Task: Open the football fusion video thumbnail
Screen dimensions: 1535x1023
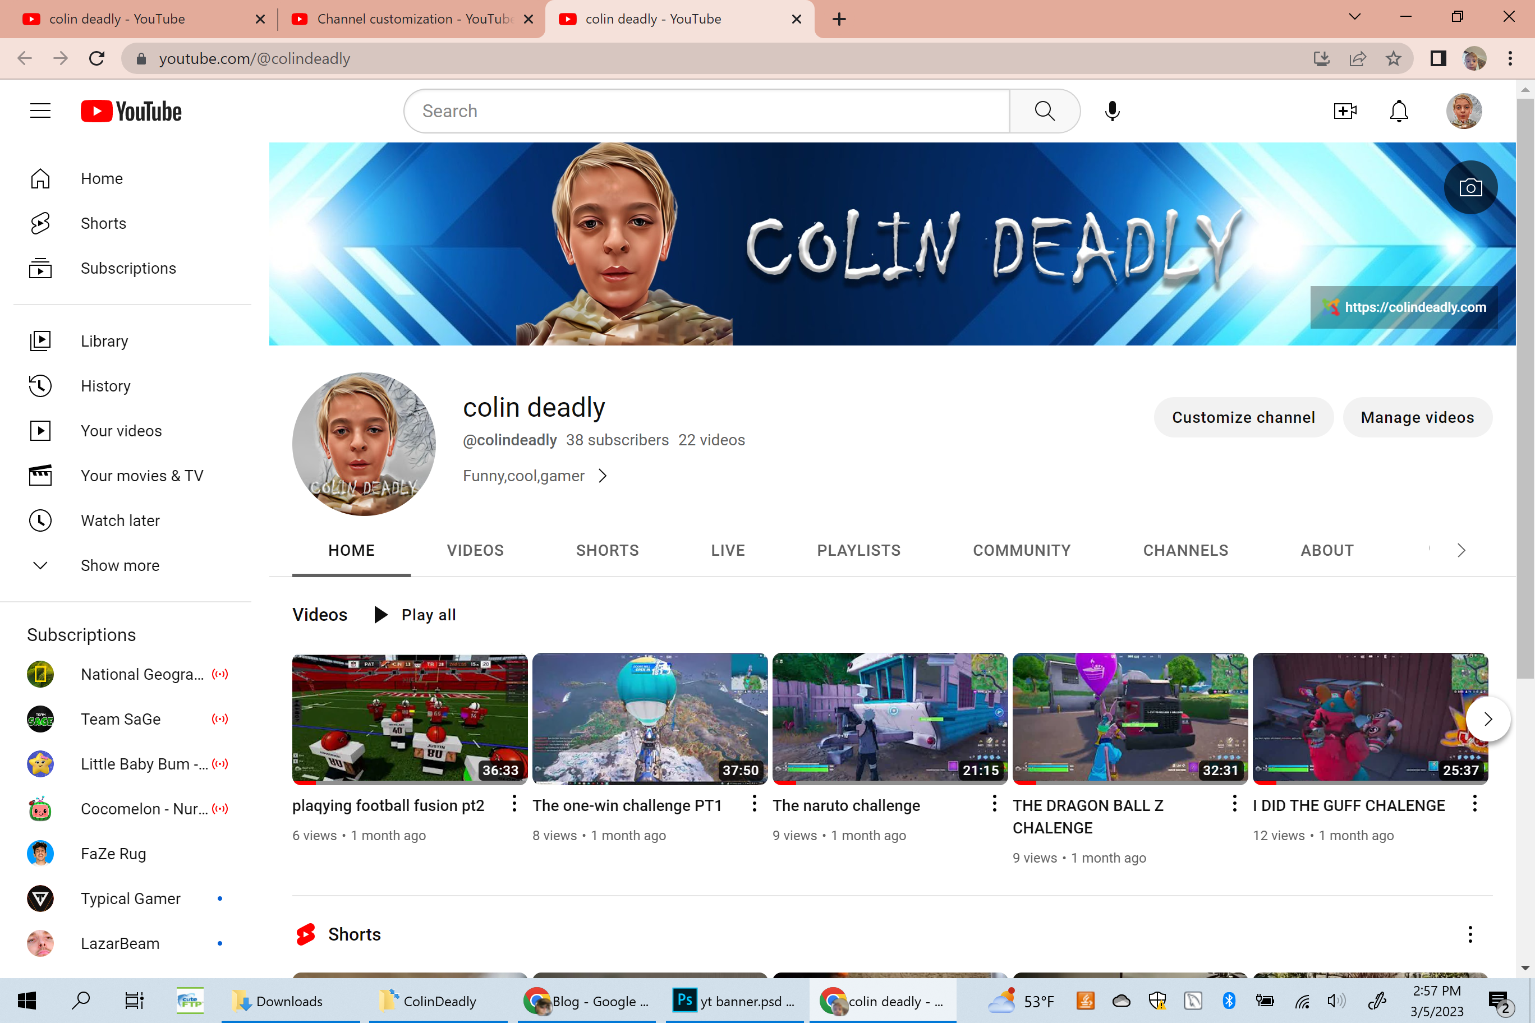Action: tap(410, 718)
